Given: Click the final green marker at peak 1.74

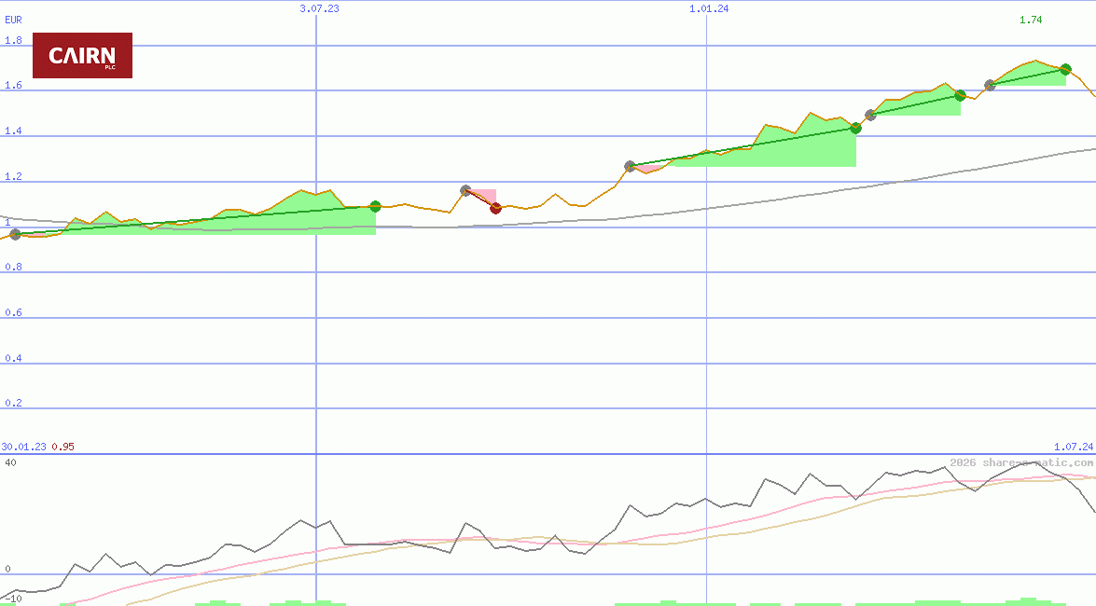Looking at the screenshot, I should pos(1064,68).
